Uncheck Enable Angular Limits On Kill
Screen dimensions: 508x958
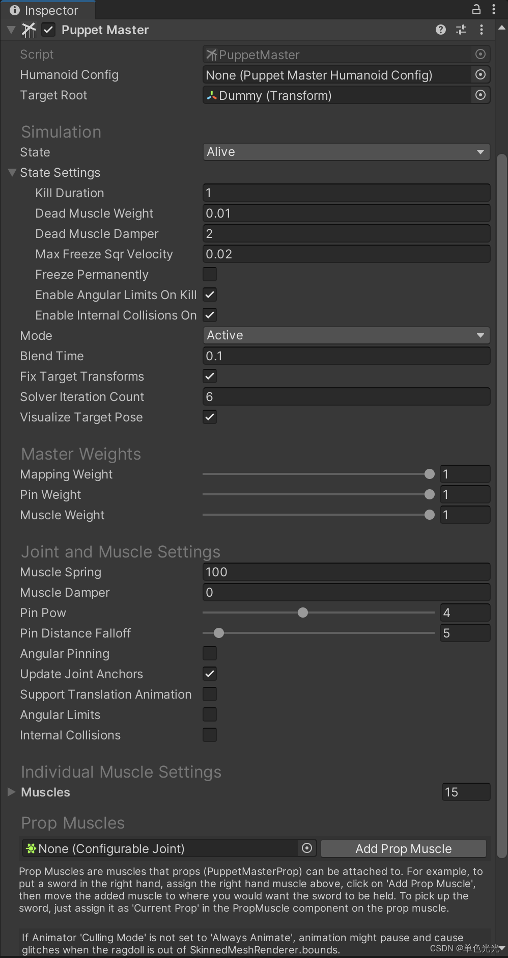(x=210, y=295)
